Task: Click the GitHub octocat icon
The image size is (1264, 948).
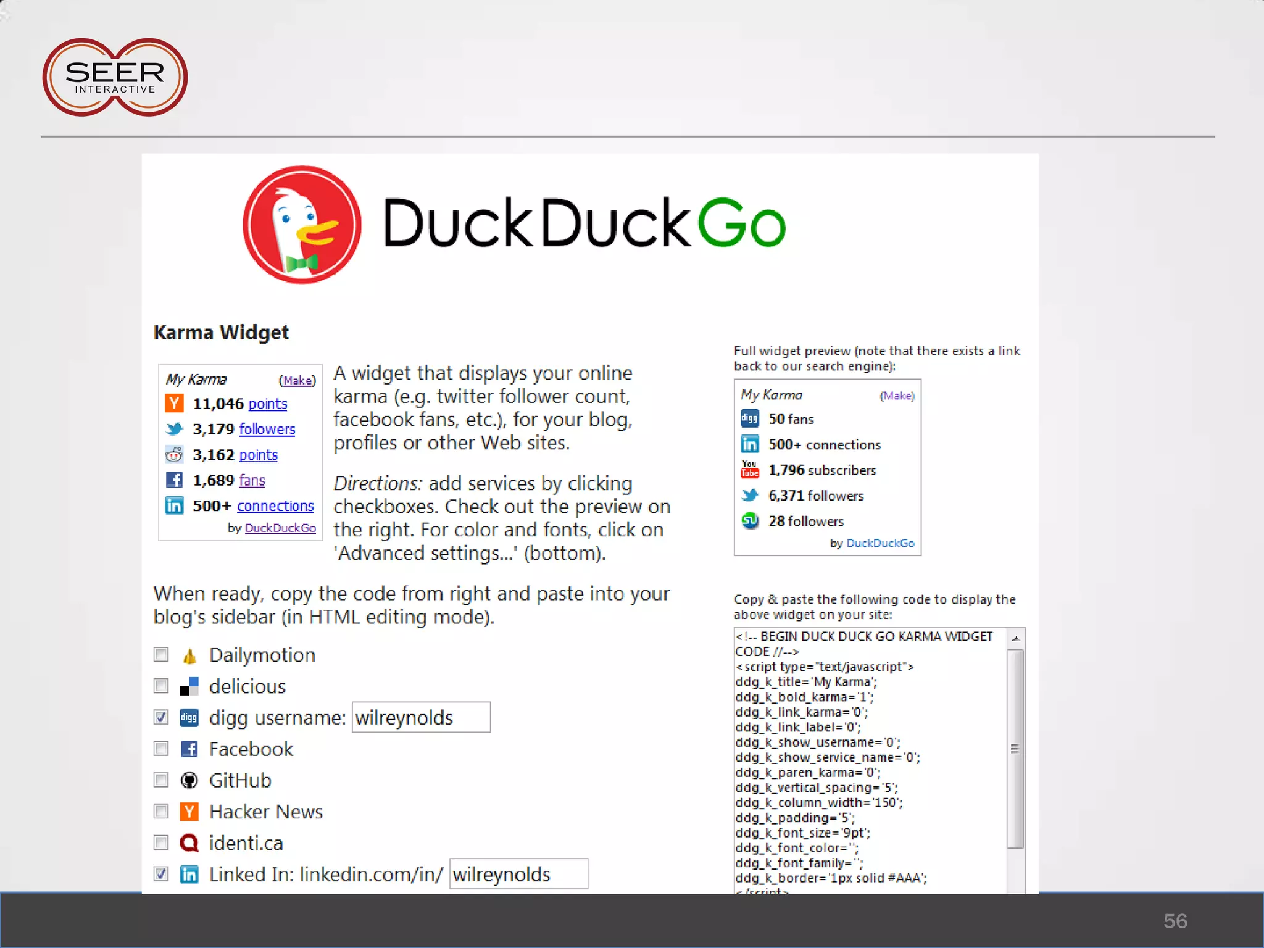Action: [189, 780]
